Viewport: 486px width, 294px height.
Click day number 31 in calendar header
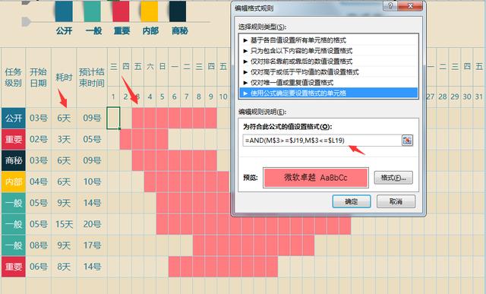(479, 96)
